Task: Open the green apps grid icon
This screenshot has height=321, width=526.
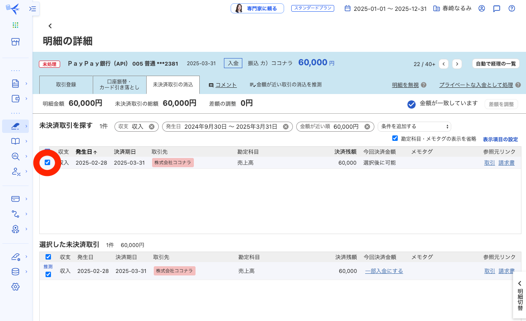Action: [x=15, y=25]
